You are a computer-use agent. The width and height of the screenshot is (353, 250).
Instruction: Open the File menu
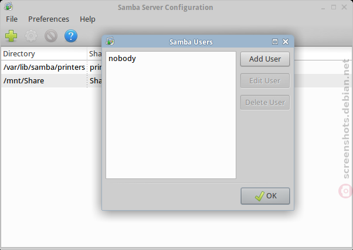point(12,19)
